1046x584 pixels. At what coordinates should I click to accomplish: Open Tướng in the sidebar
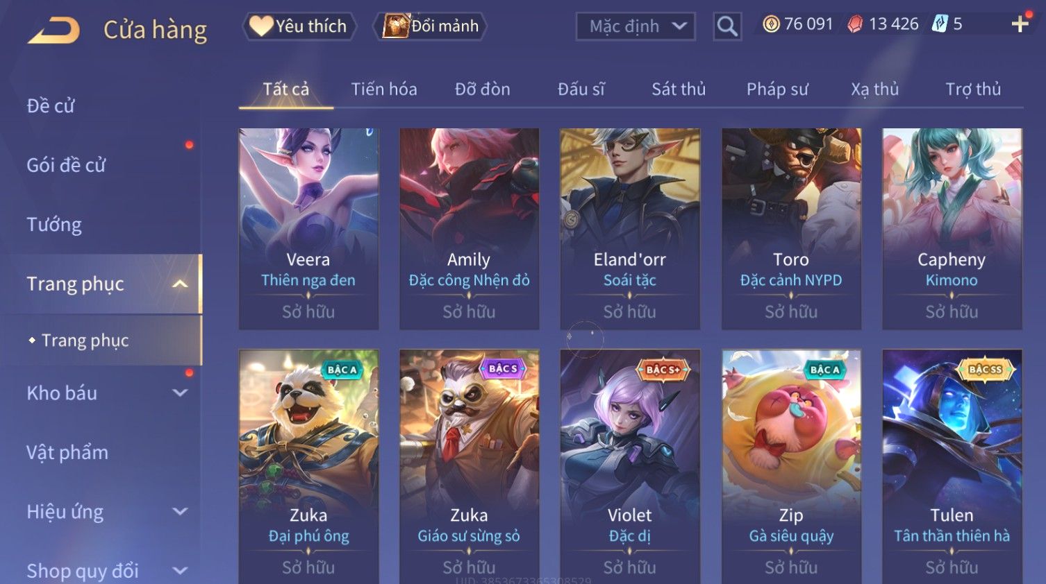(x=54, y=225)
